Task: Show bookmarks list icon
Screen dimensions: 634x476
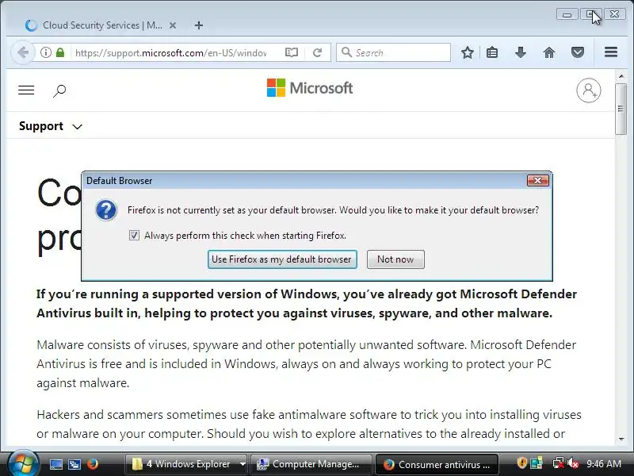Action: point(492,52)
